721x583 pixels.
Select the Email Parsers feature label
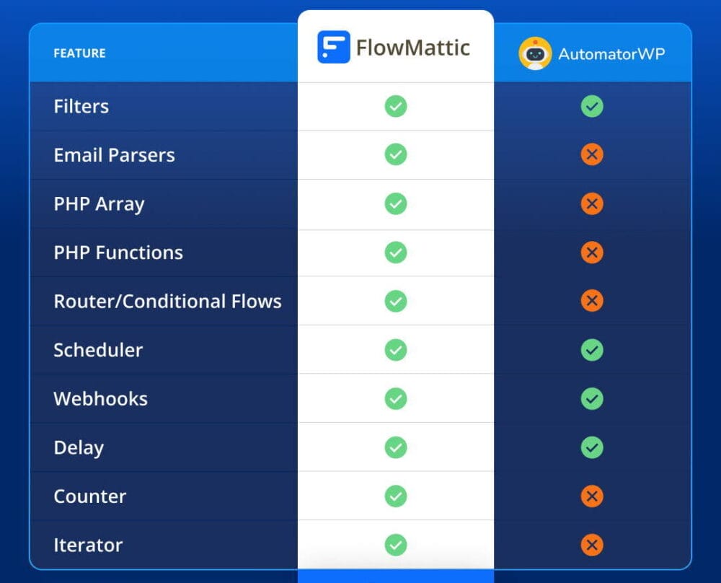tap(114, 155)
